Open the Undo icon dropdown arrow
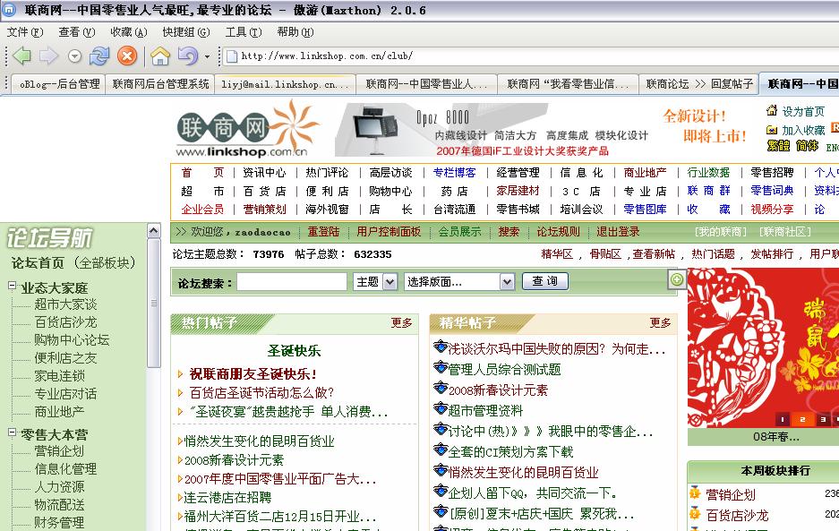This screenshot has height=531, width=839. (207, 56)
